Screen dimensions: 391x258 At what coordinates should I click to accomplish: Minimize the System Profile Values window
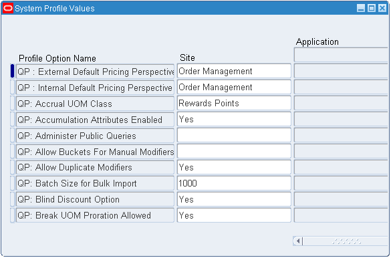[x=360, y=8]
